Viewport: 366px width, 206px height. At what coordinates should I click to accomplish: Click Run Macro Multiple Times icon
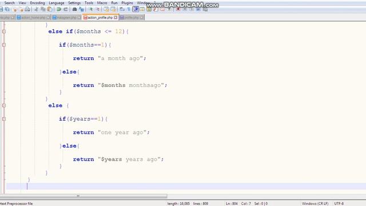tap(198, 9)
